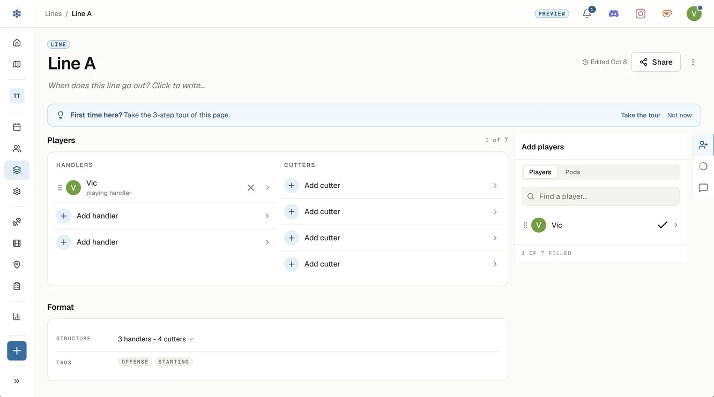The image size is (714, 397).
Task: Expand Vic's chevron in Add players list
Action: point(676,225)
